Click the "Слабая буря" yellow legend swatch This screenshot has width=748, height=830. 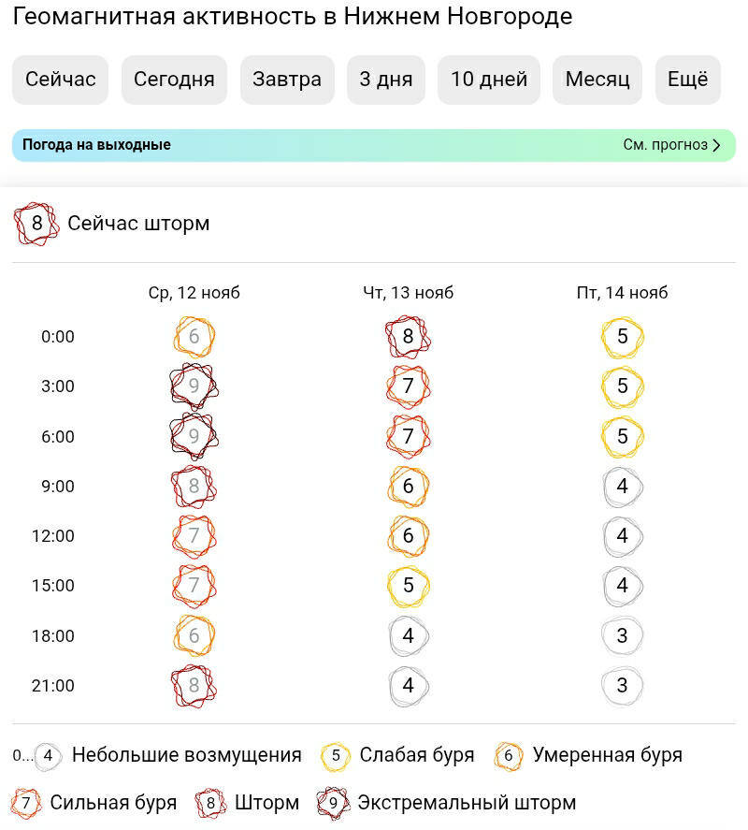coord(336,755)
